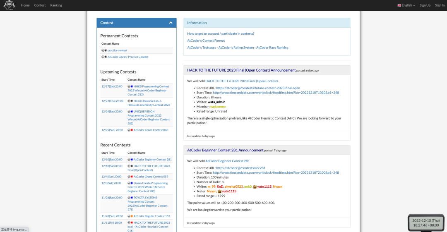Click start time 12/24(Sat) 20:00

point(112,111)
